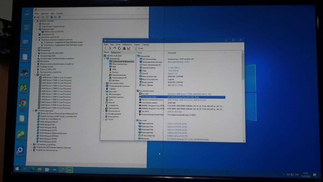Expand the Сеть node in AIDA64 tree
This screenshot has height=182, width=323.
click(104, 100)
